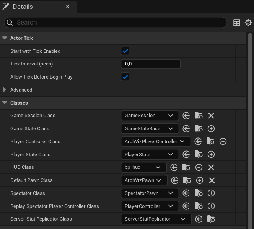254x229 pixels.
Task: Browse to PlayerController in Content Browser
Action: 199,206
